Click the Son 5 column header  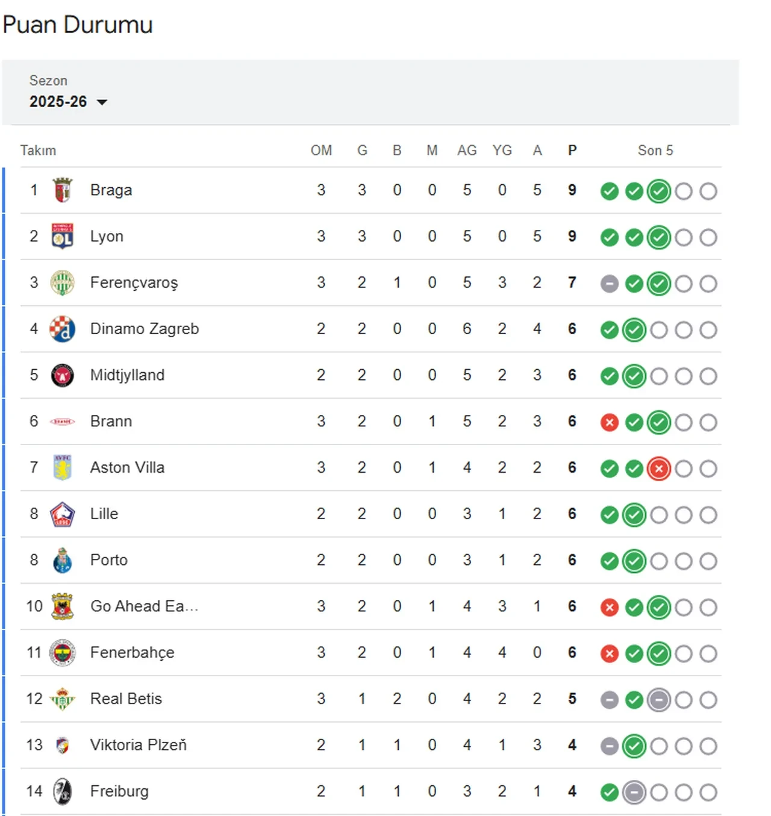click(655, 151)
